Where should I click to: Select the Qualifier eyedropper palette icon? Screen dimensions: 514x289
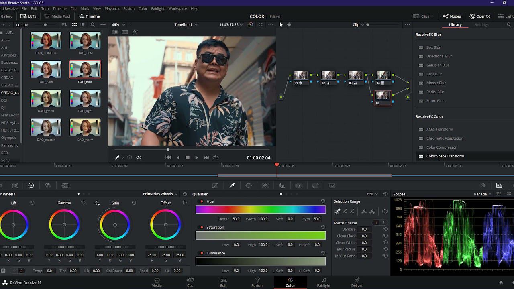point(232,185)
